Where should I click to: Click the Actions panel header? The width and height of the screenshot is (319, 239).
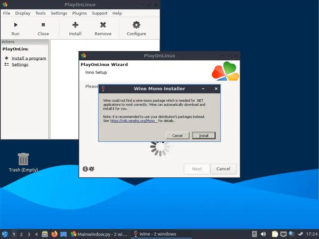point(25,42)
